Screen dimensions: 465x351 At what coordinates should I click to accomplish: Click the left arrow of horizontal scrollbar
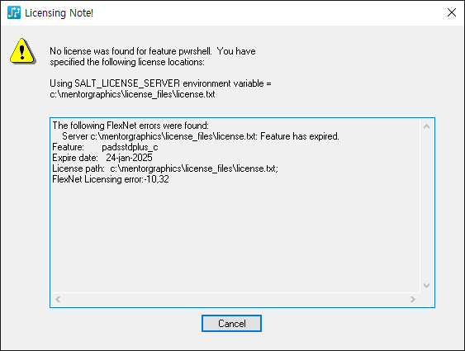coord(58,300)
